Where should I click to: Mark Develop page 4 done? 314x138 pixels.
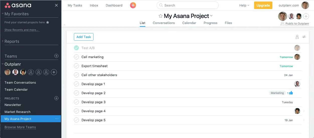(x=76, y=111)
